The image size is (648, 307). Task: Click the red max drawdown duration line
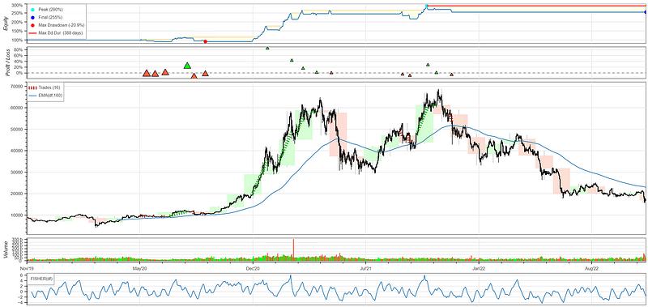coord(536,6)
